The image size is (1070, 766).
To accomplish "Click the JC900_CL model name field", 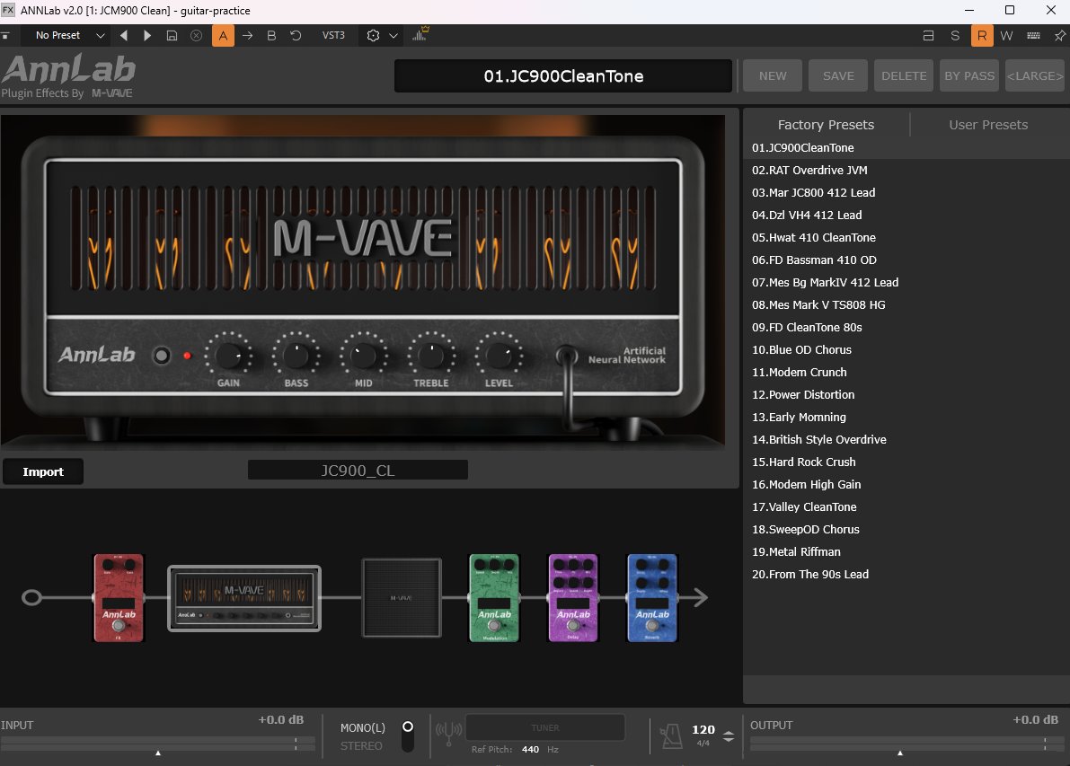I will (x=358, y=470).
